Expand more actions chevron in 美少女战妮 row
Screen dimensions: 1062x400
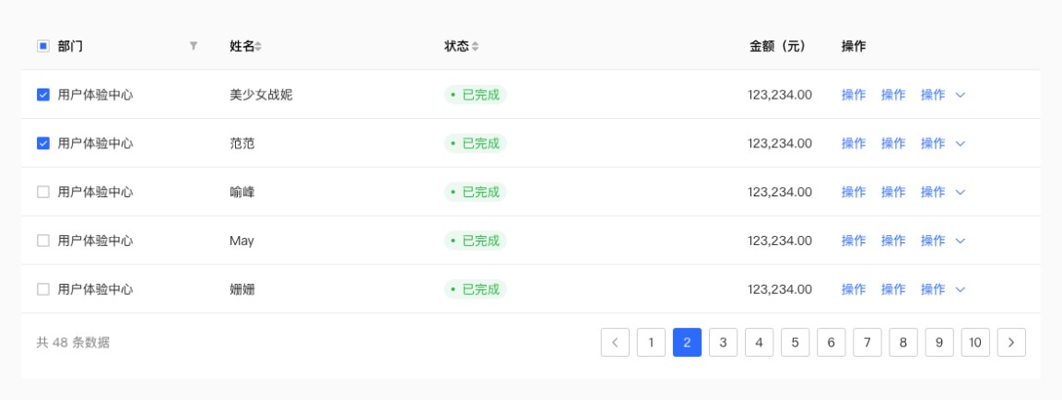pyautogui.click(x=961, y=94)
